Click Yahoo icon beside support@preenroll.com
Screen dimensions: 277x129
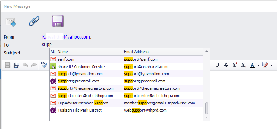coord(53,81)
